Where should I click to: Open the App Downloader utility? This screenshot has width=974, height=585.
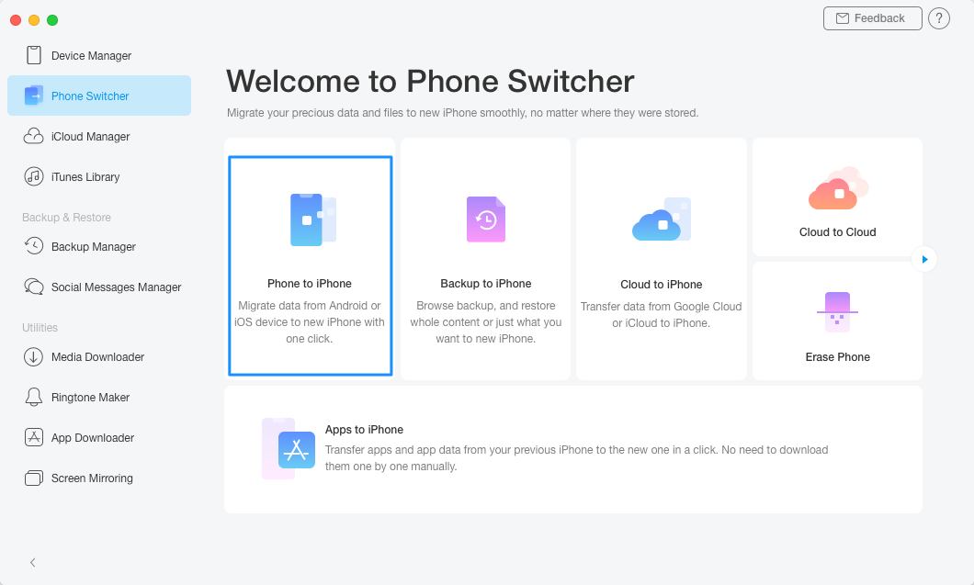(x=99, y=437)
